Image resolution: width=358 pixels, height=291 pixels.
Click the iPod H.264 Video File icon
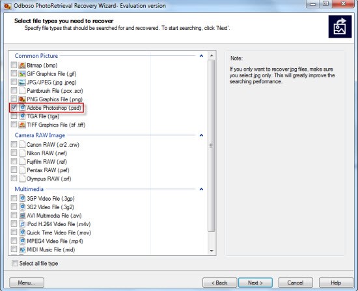click(22, 224)
